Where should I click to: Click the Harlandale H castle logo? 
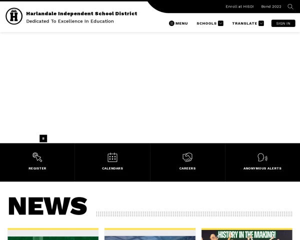(14, 16)
